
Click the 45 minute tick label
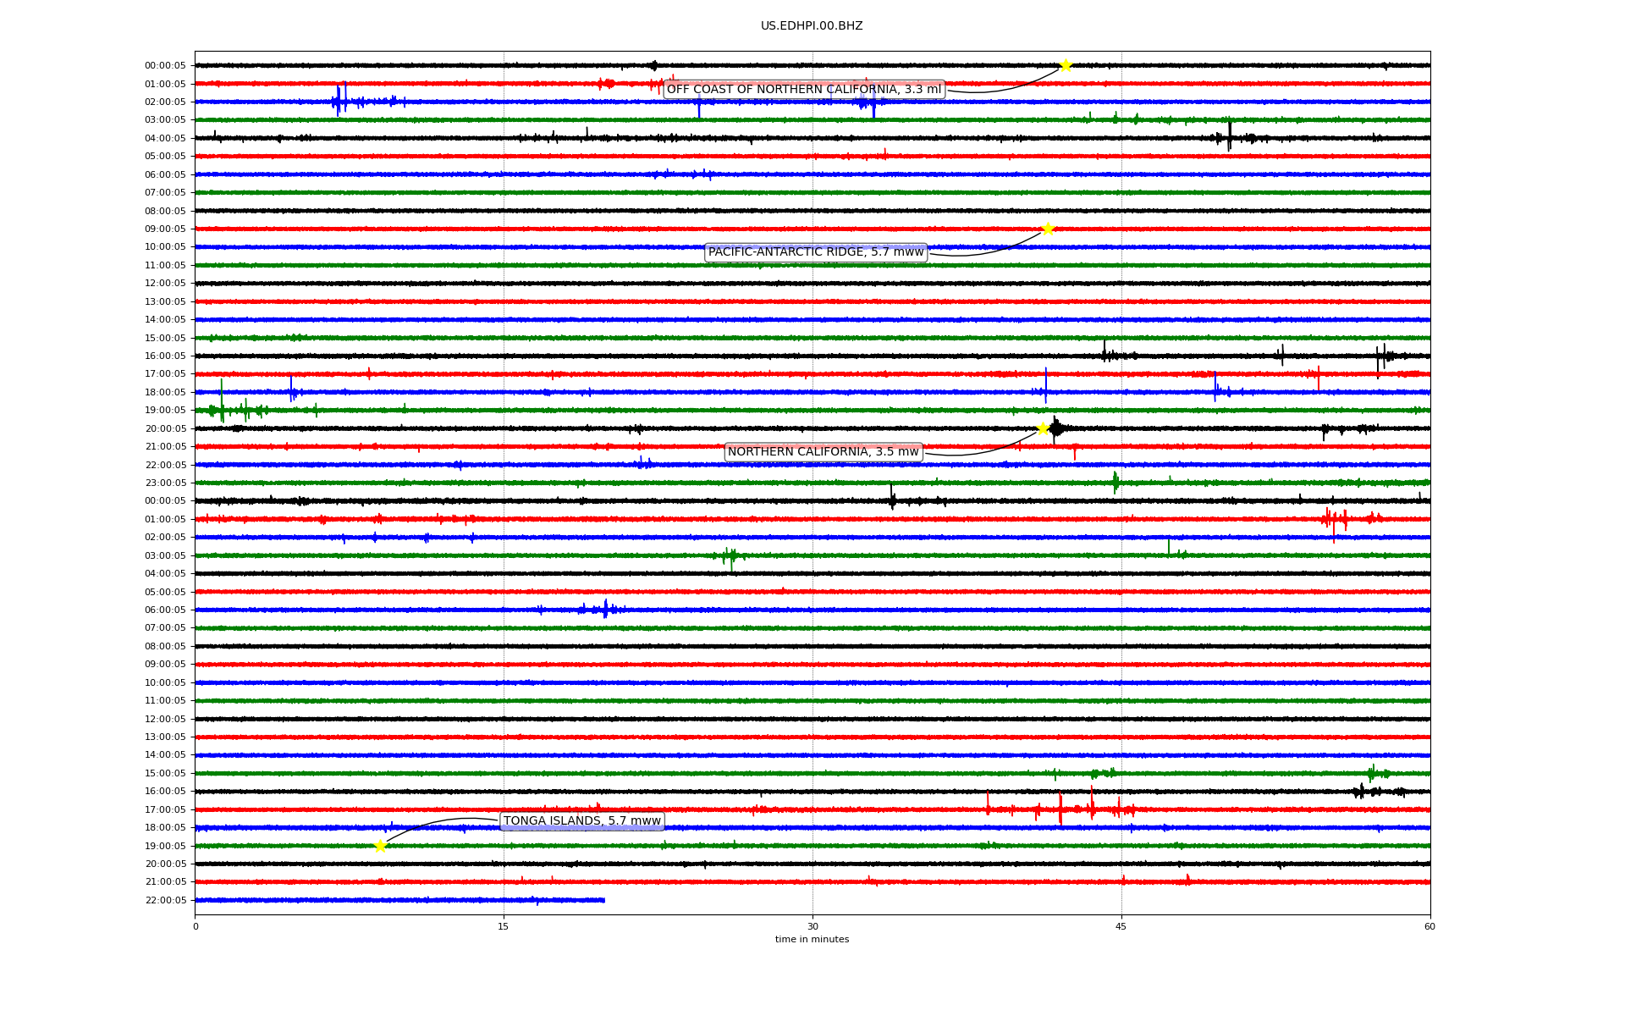pos(1121,926)
